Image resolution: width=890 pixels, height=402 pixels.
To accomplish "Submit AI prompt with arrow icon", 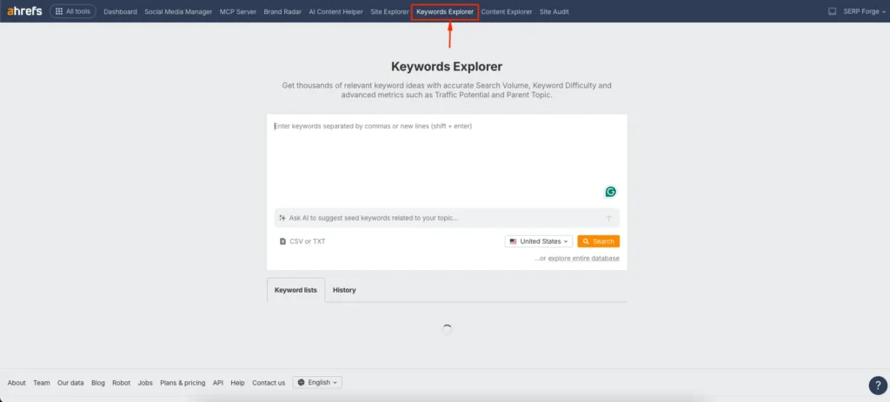I will click(608, 218).
